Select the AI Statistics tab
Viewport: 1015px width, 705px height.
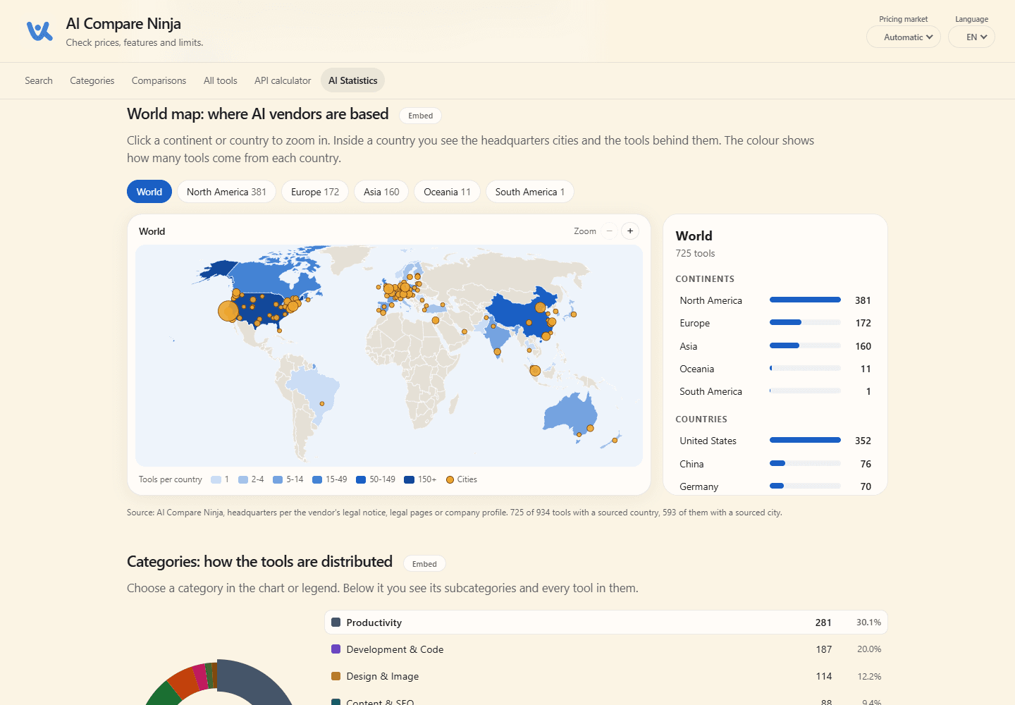point(353,80)
